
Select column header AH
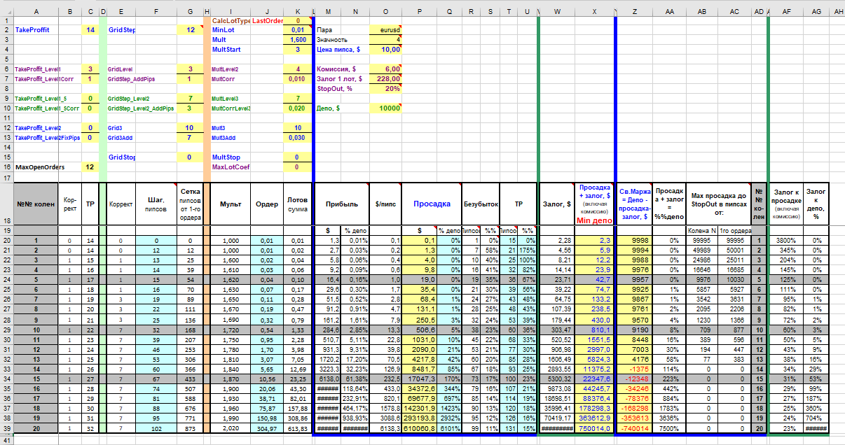pos(837,13)
